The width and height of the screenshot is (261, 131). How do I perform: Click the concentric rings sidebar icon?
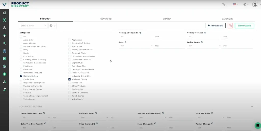pyautogui.click(x=5, y=67)
